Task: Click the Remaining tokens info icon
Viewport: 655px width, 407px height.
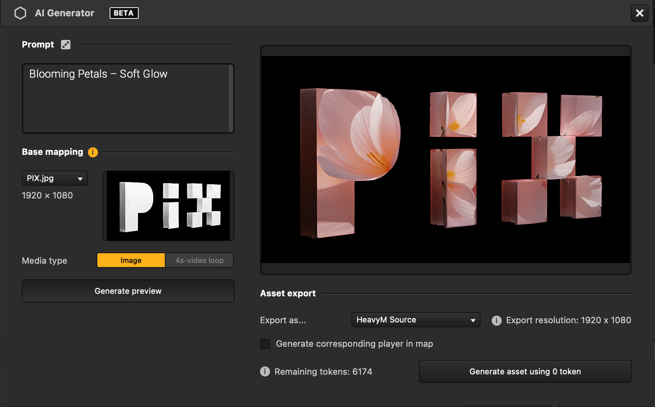Action: pyautogui.click(x=265, y=371)
